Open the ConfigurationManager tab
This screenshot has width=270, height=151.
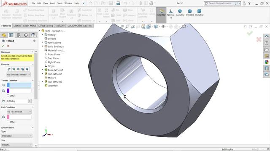tap(19, 35)
